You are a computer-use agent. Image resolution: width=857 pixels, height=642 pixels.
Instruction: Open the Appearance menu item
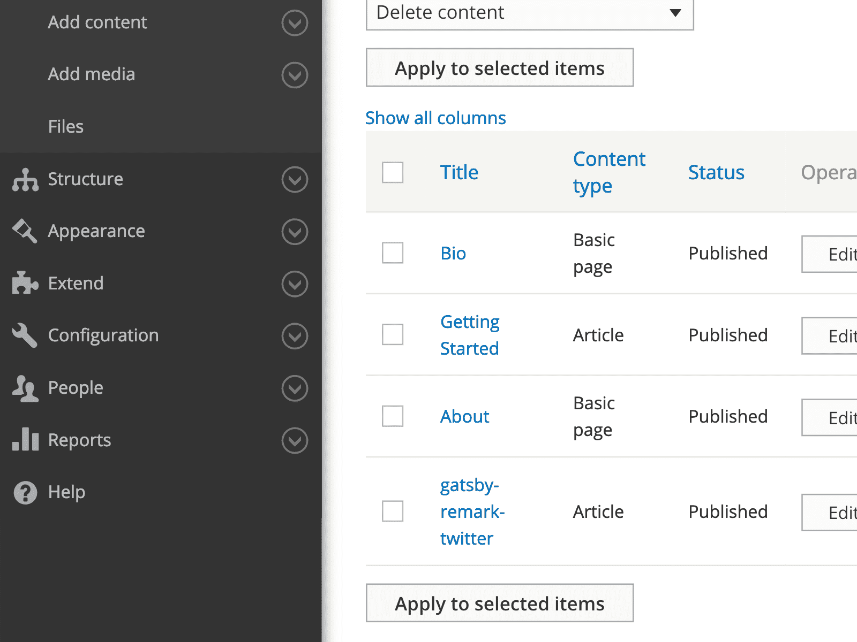click(x=96, y=231)
